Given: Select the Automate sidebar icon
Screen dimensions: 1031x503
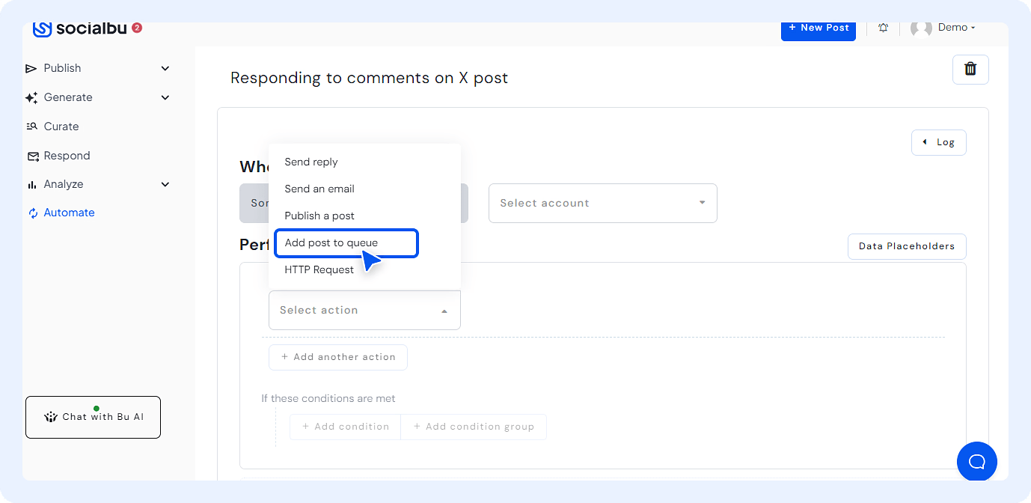Looking at the screenshot, I should 31,213.
